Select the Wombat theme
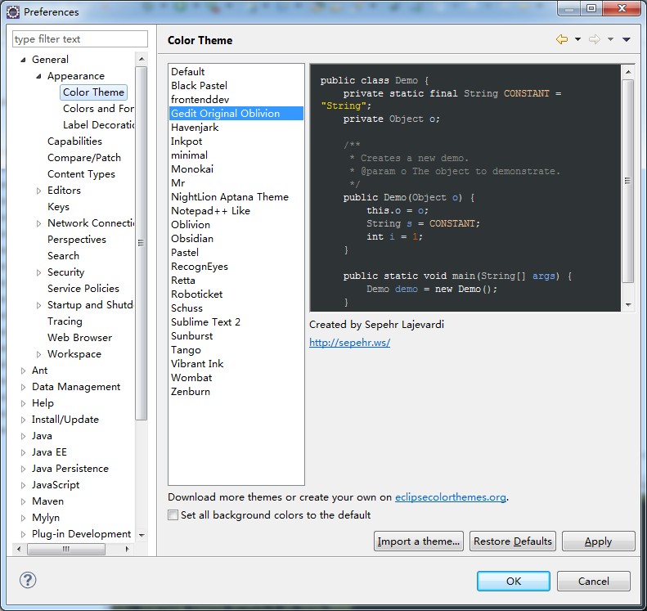Screen dimensions: 647x611 (x=236, y=378)
